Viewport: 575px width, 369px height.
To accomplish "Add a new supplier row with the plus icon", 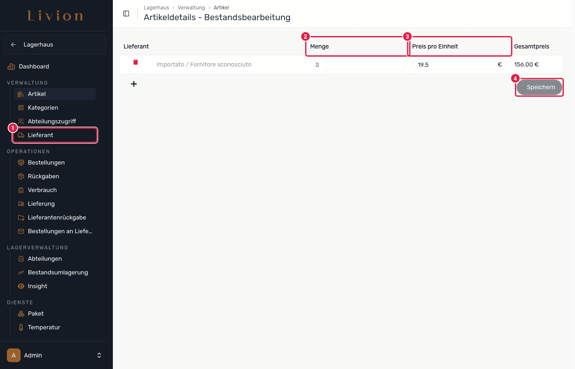I will point(134,84).
